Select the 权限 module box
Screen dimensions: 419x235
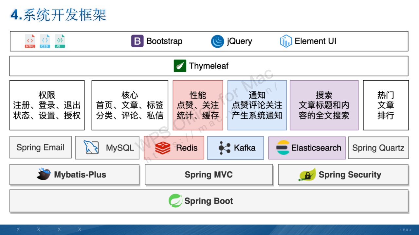[47, 105]
